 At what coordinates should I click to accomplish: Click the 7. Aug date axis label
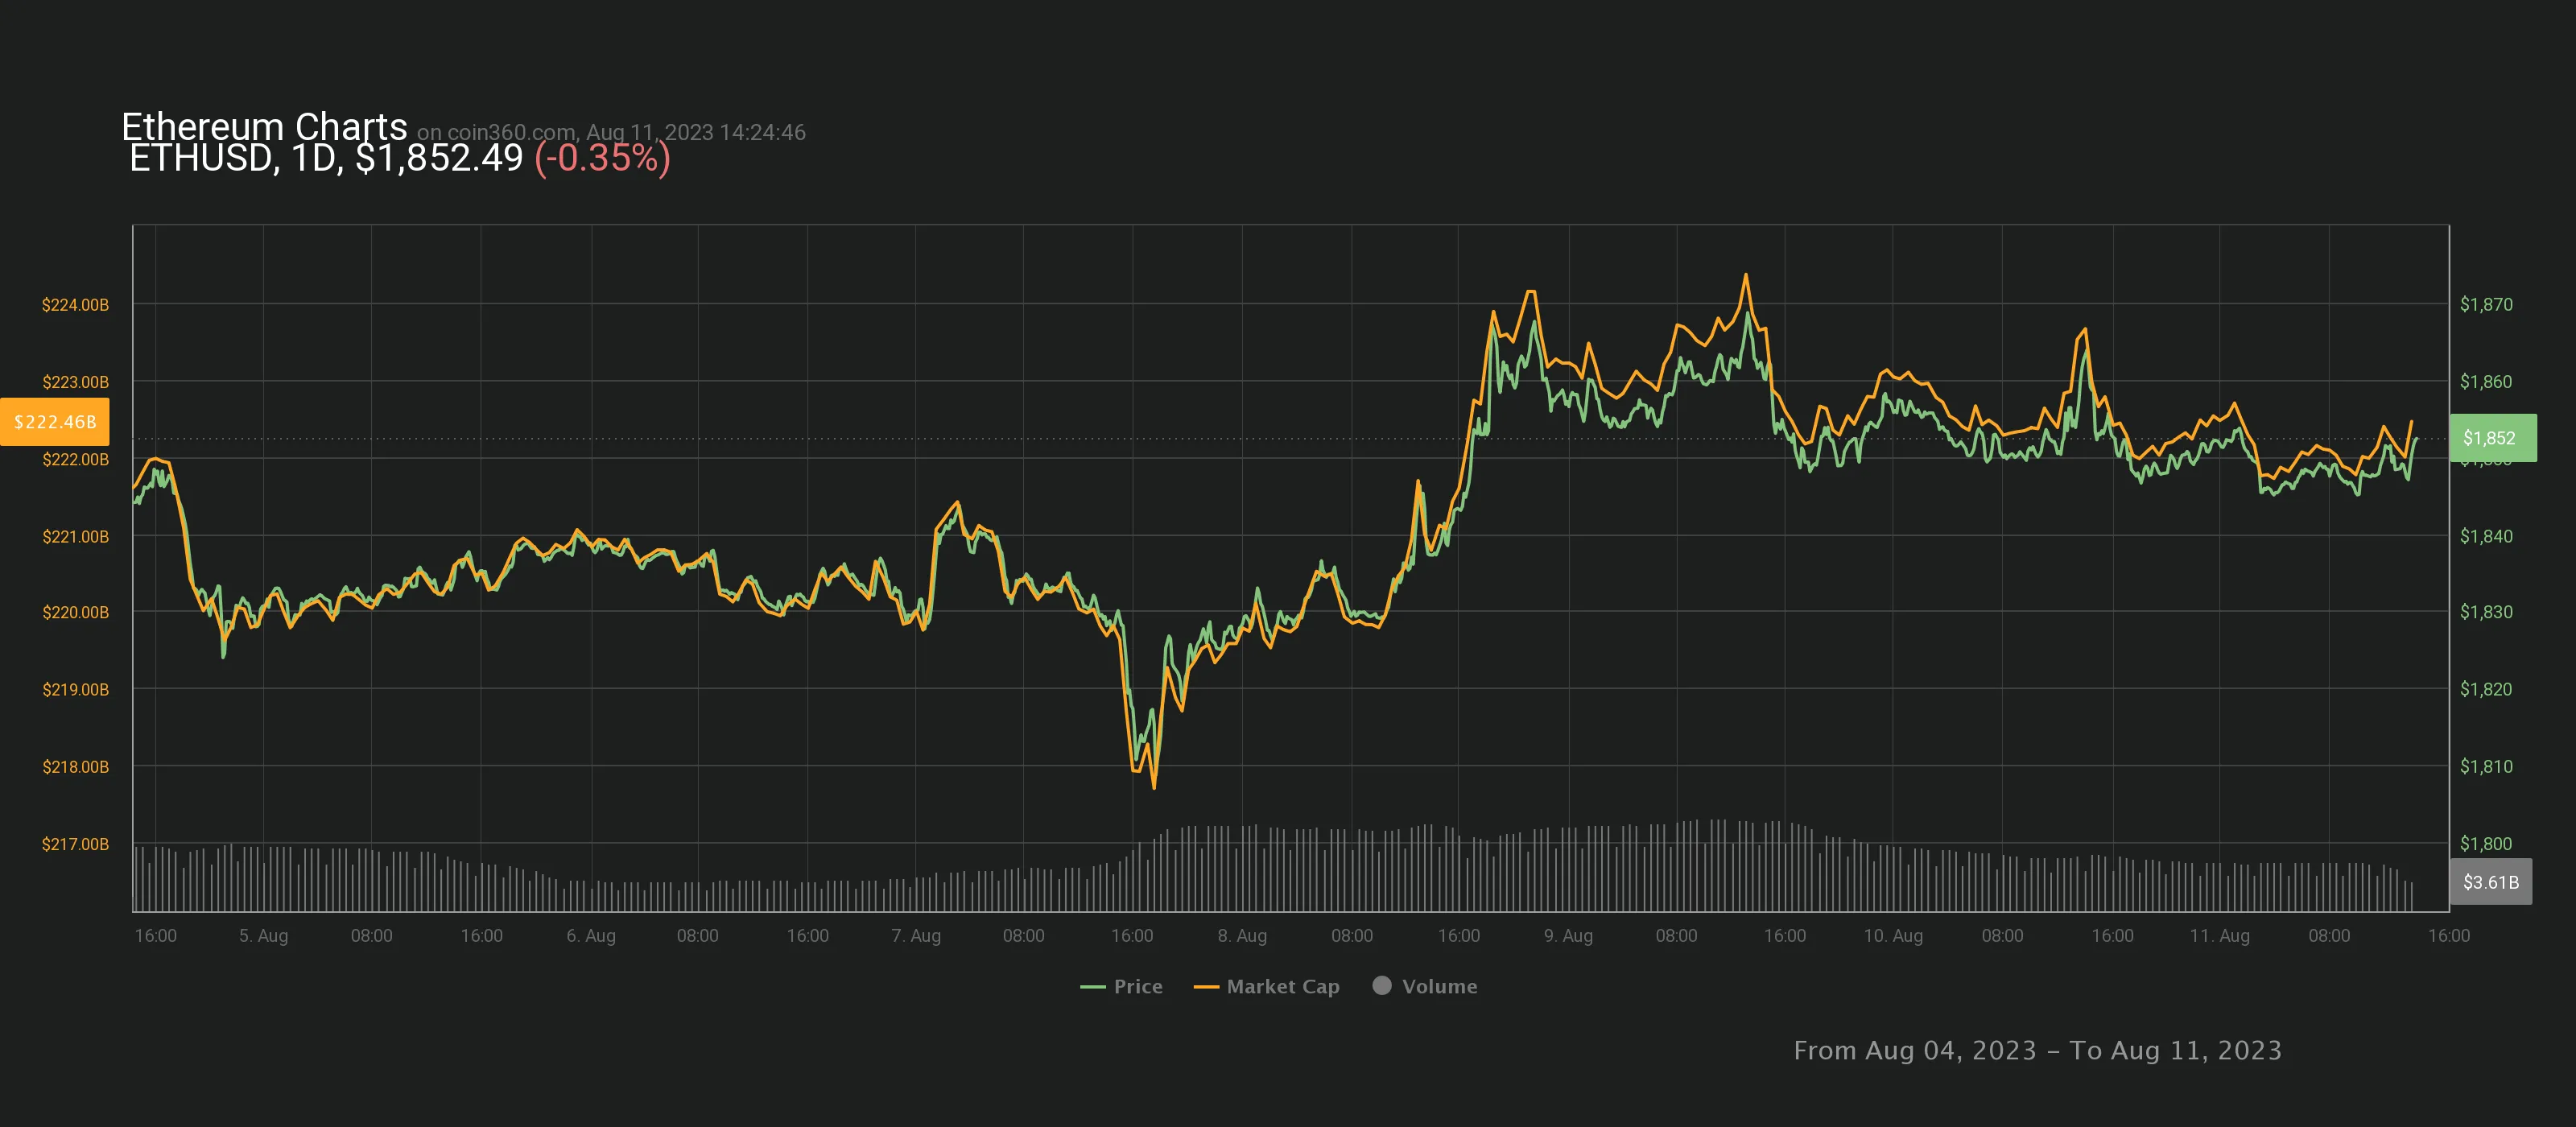[915, 935]
